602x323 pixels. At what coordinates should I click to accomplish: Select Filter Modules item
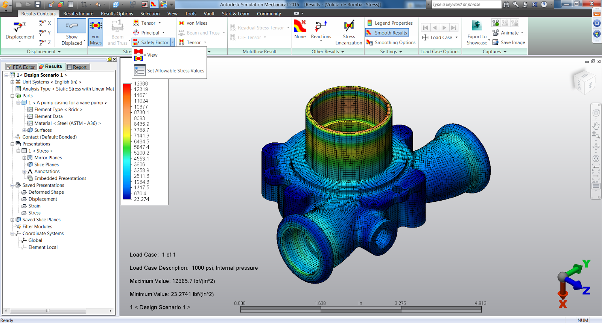tap(37, 226)
